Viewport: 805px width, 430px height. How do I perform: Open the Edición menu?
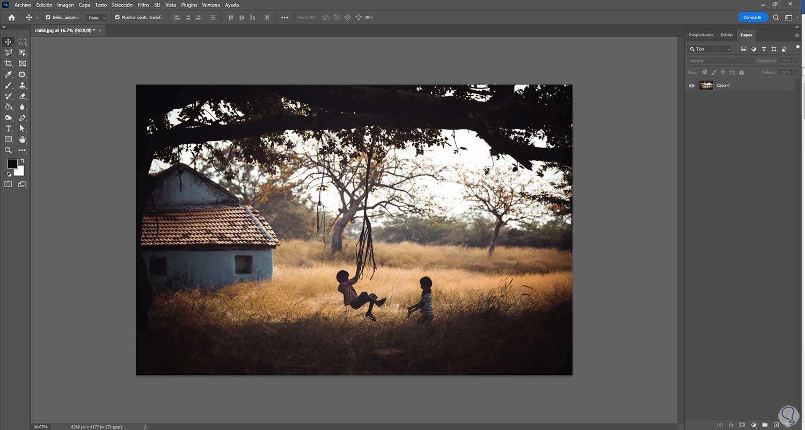pyautogui.click(x=44, y=5)
